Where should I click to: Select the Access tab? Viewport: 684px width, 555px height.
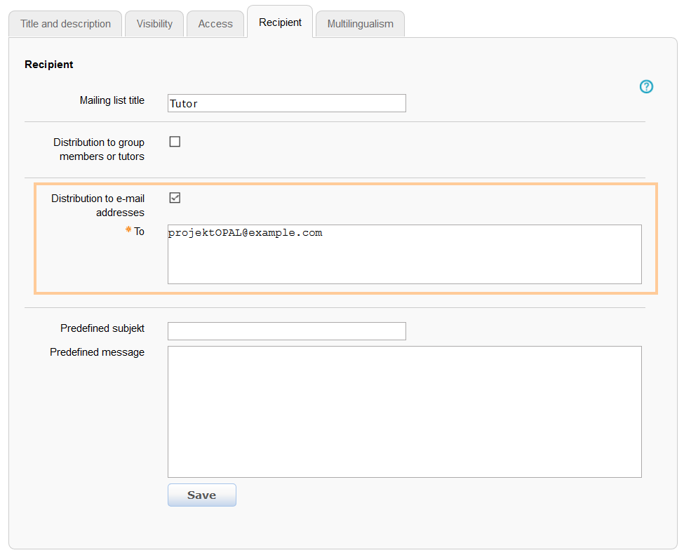[x=215, y=23]
